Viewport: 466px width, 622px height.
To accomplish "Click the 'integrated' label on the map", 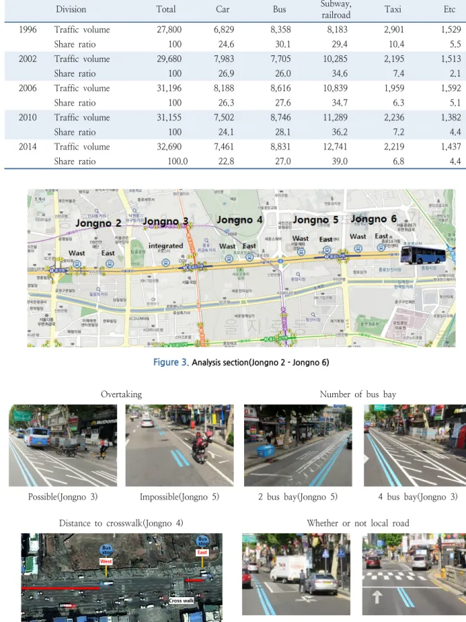I will click(165, 246).
